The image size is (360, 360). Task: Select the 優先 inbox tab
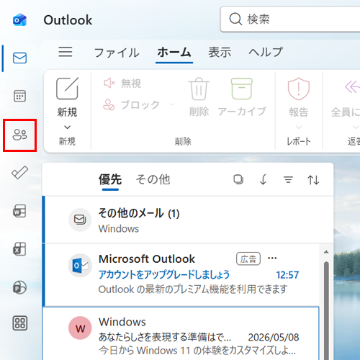tap(110, 179)
